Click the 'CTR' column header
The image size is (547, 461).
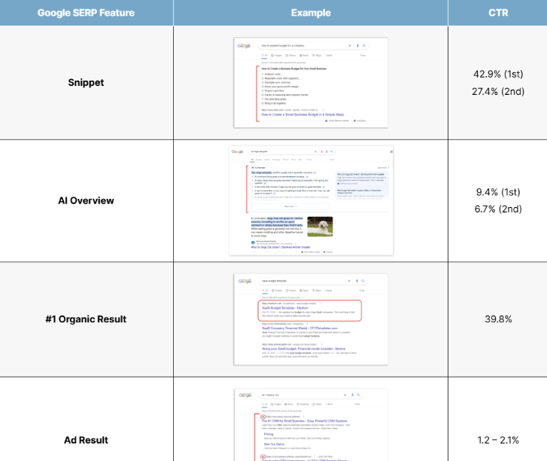pyautogui.click(x=497, y=13)
